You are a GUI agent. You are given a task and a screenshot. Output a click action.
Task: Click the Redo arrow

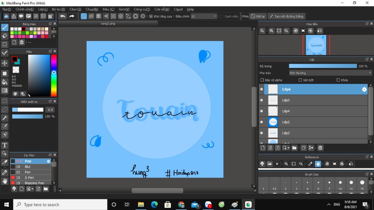pyautogui.click(x=72, y=16)
